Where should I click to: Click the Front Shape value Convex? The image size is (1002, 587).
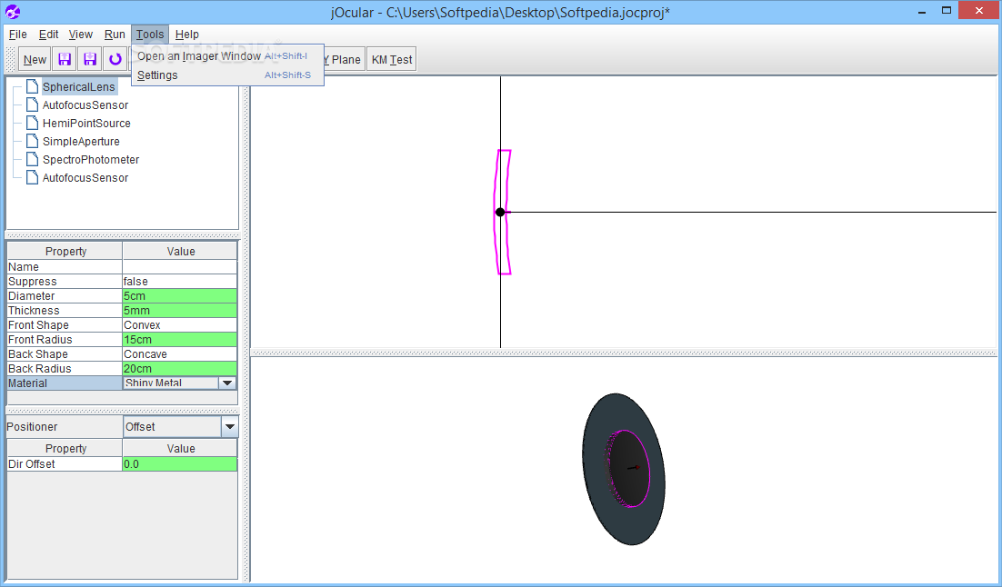click(179, 325)
